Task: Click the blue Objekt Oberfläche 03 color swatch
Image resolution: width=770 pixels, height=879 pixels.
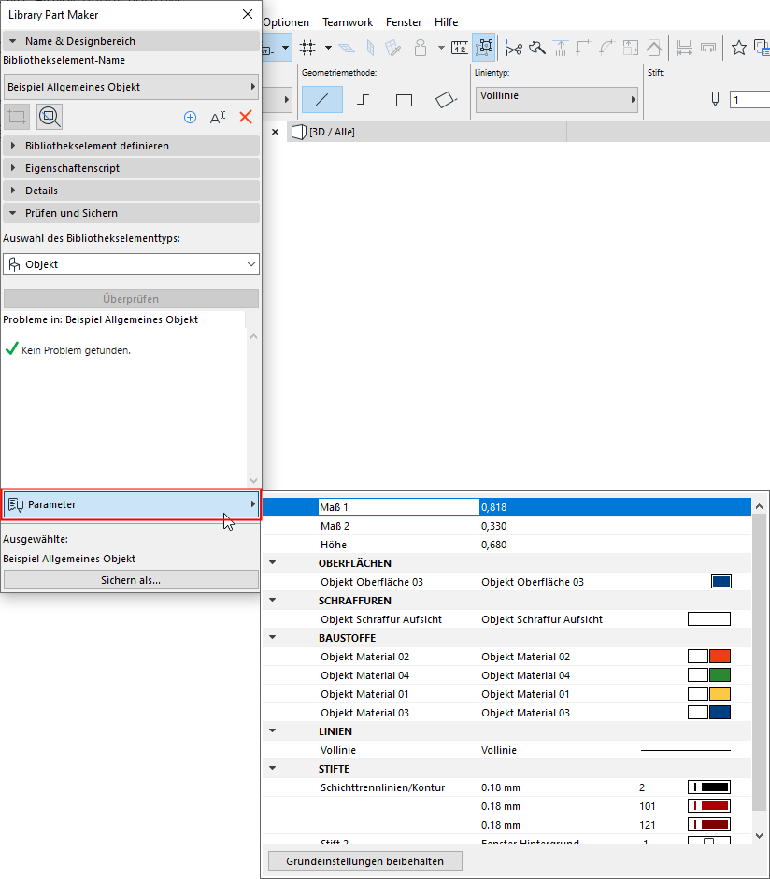Action: point(720,581)
